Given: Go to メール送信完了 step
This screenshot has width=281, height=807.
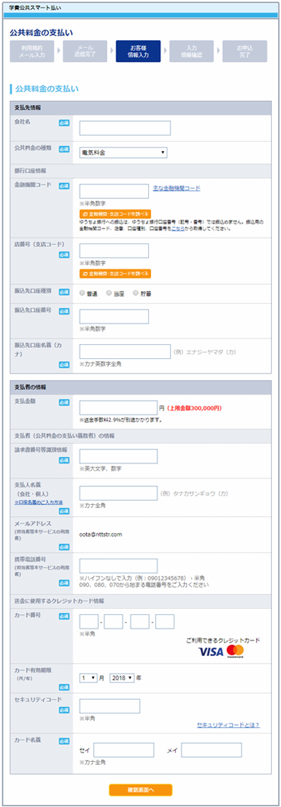Looking at the screenshot, I should (85, 51).
